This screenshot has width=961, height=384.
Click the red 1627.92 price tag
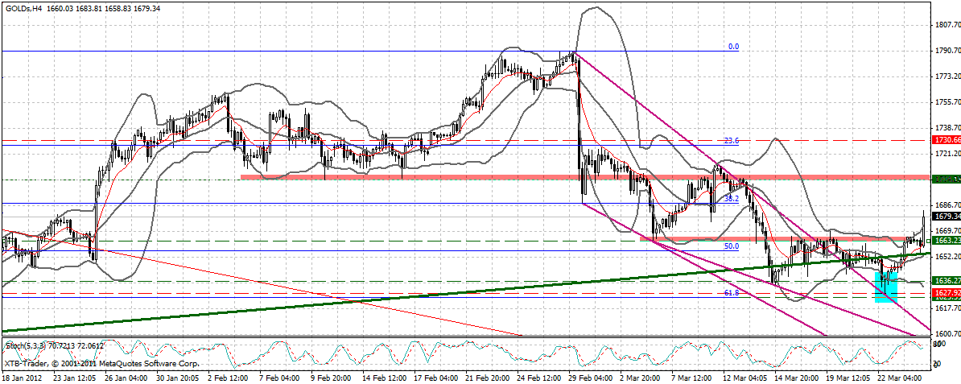[x=946, y=293]
